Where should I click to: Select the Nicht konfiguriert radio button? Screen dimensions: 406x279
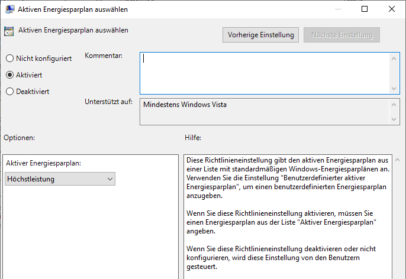point(9,59)
